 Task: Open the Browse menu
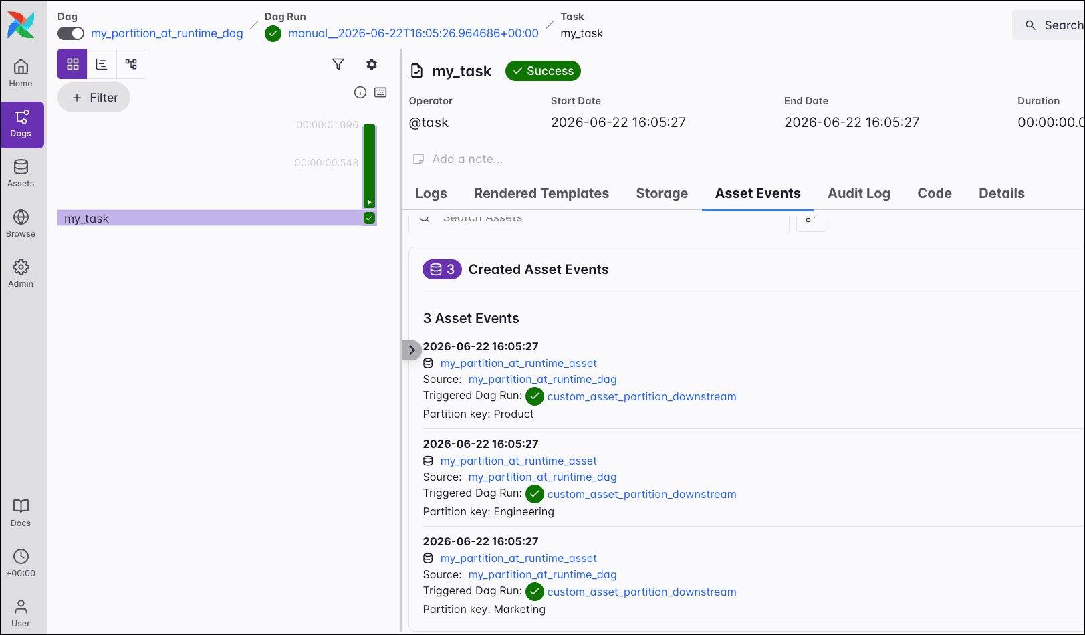(21, 224)
